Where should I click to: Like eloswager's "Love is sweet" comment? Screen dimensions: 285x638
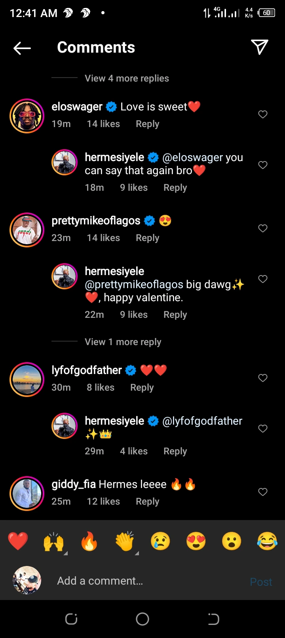pyautogui.click(x=263, y=114)
